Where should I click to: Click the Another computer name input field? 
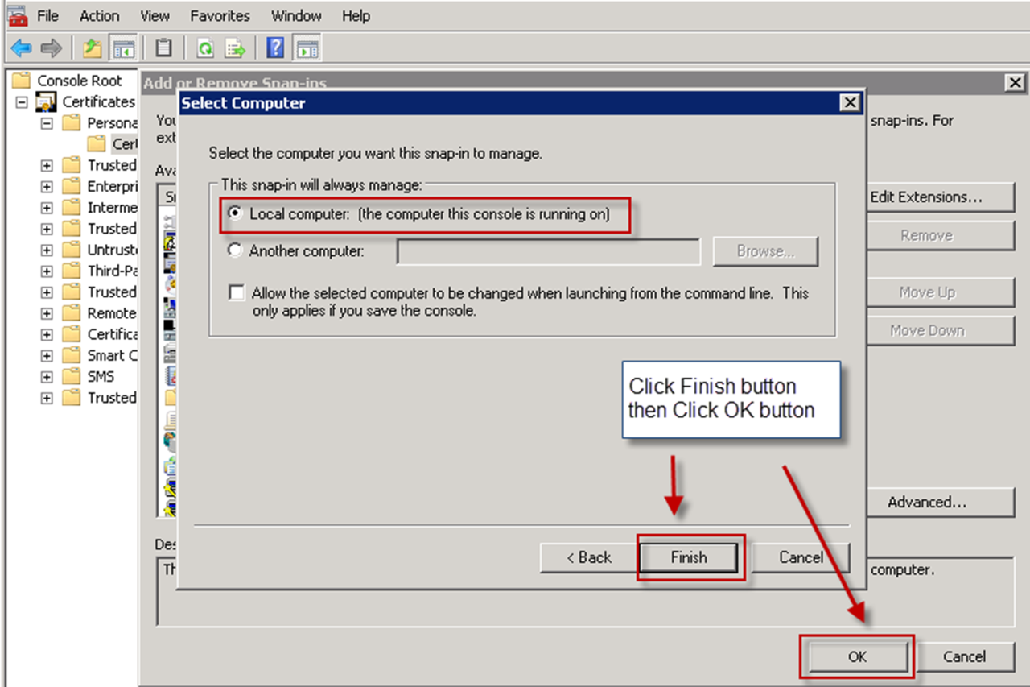pos(549,251)
